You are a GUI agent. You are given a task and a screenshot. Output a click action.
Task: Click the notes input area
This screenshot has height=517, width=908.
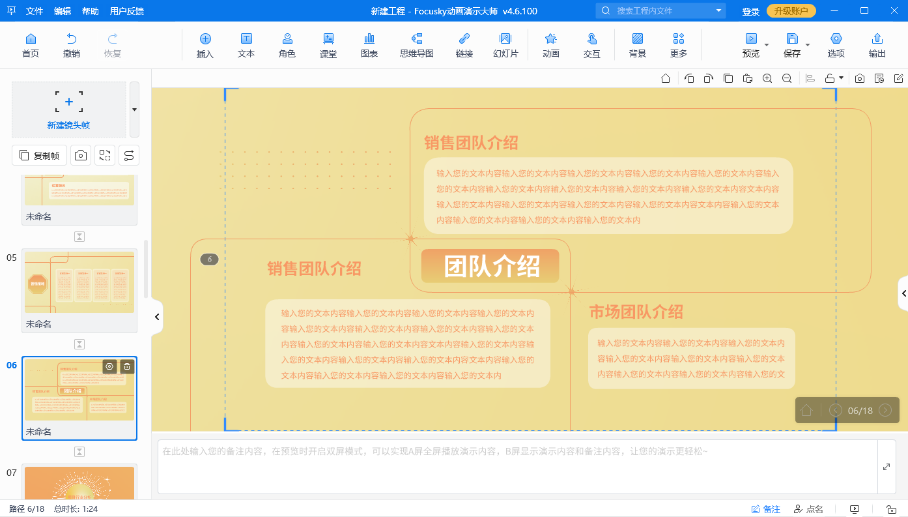(518, 467)
